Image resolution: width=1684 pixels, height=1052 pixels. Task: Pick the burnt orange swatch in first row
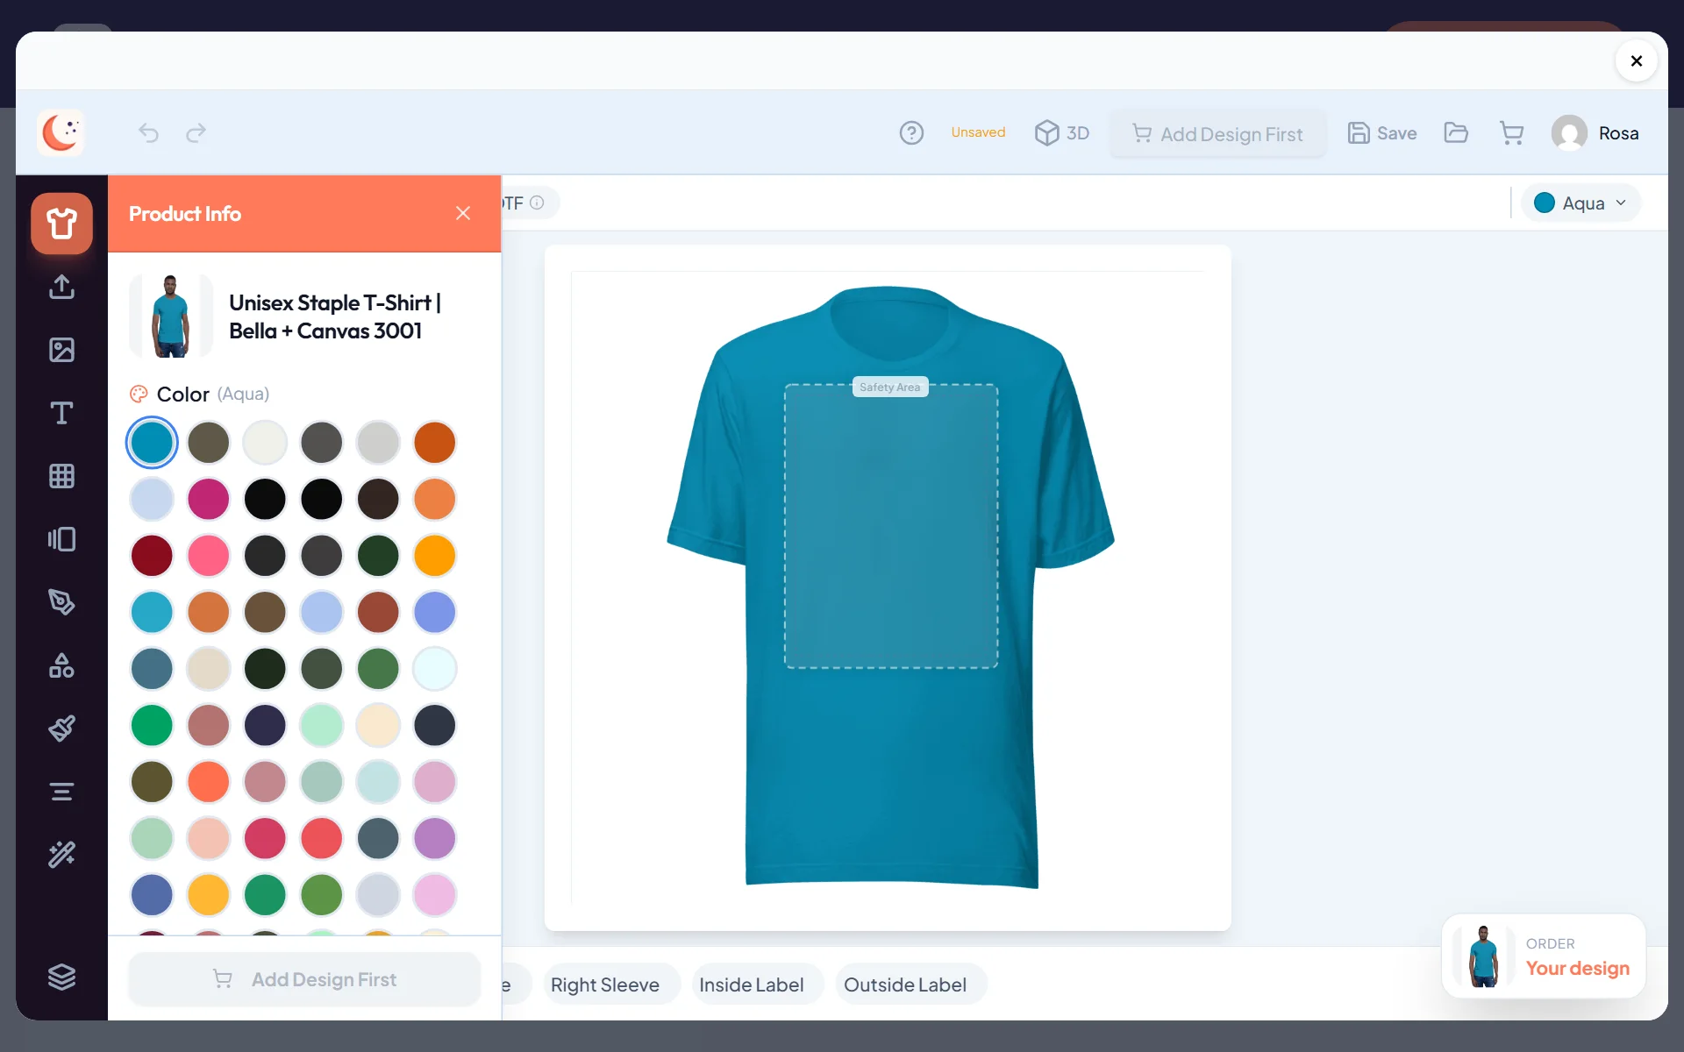pos(435,443)
